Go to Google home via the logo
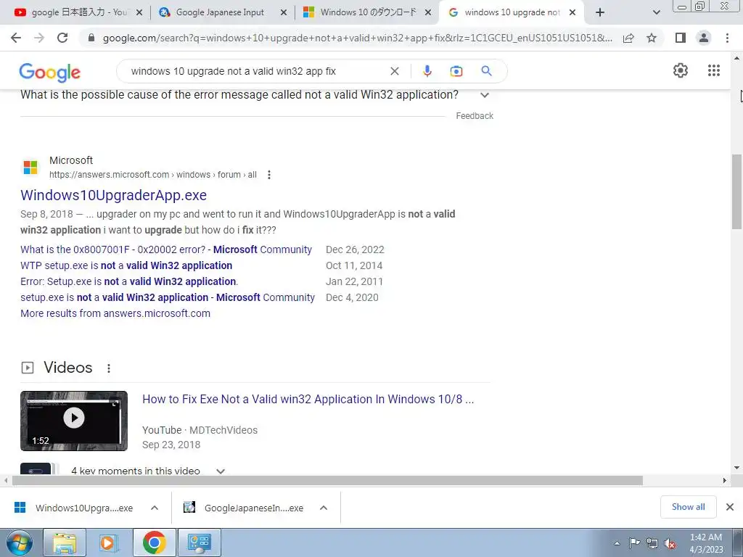 tap(50, 73)
